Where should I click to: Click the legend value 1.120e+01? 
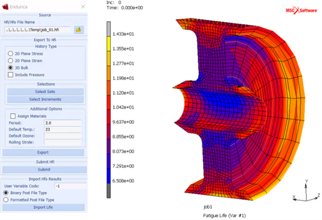[123, 93]
